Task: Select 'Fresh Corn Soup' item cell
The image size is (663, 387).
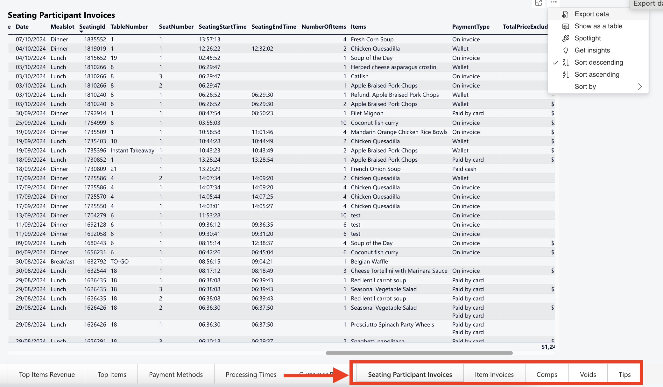Action: coord(372,39)
